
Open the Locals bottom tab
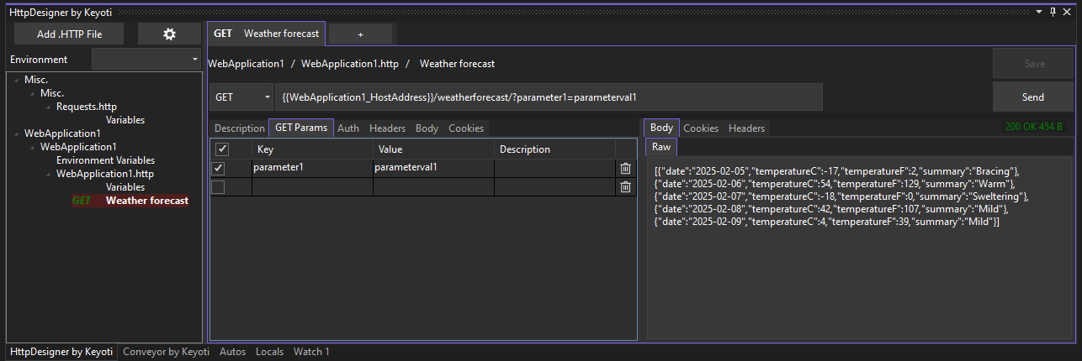(x=269, y=352)
